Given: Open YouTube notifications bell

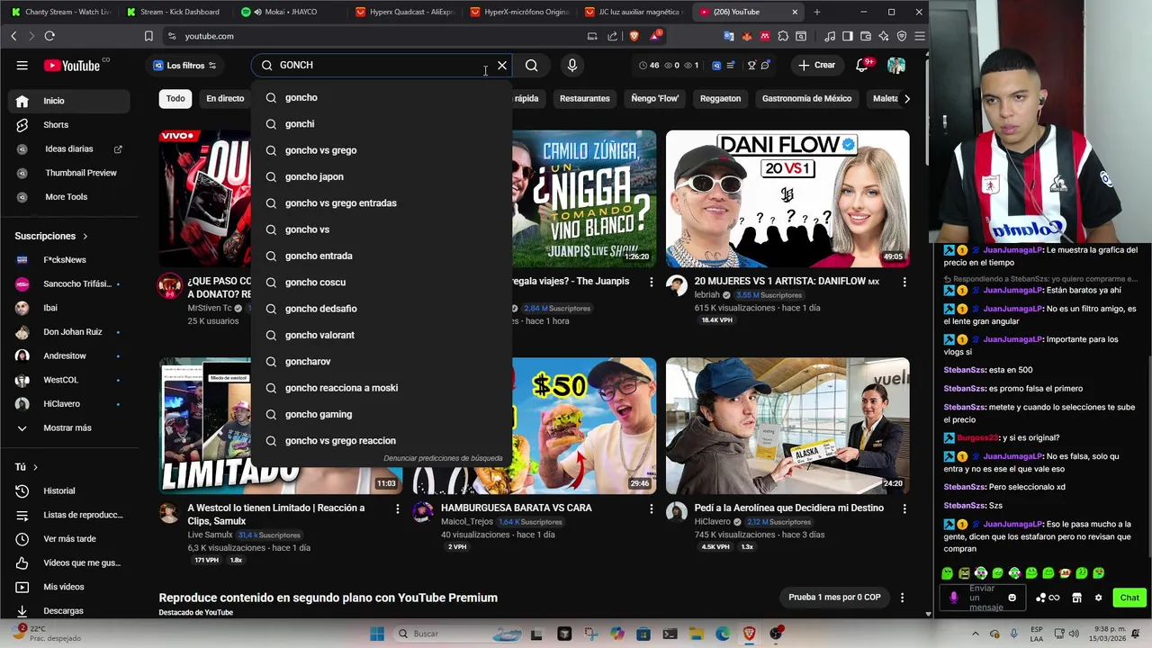Looking at the screenshot, I should (x=862, y=65).
